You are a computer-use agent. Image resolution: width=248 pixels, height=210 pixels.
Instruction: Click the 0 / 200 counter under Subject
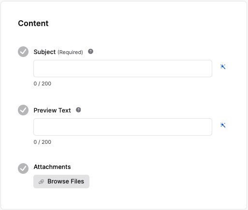(43, 84)
